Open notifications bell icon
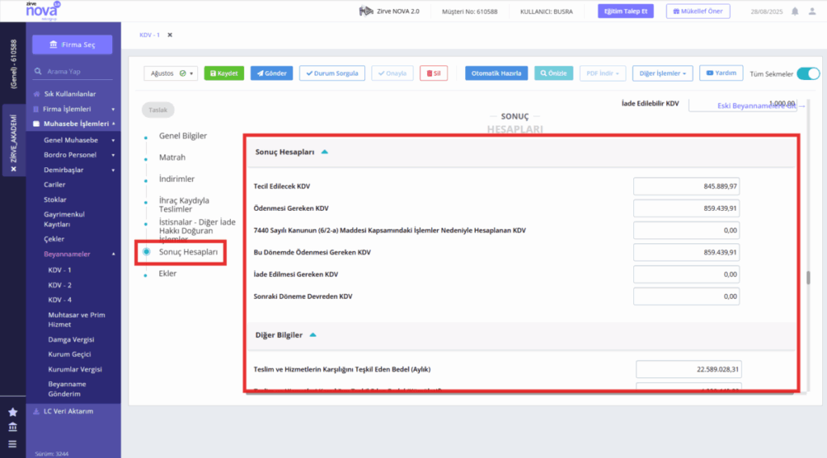This screenshot has width=827, height=458. 795,11
